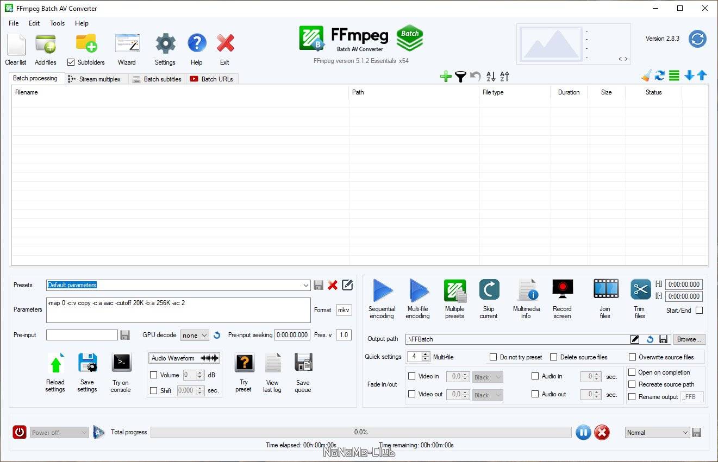Click the Clear list icon
Image resolution: width=718 pixels, height=462 pixels.
(16, 45)
